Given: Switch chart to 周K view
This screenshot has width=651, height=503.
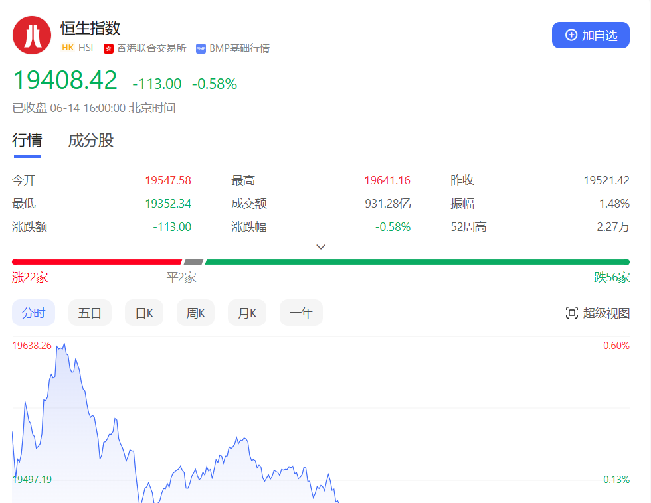Looking at the screenshot, I should (195, 313).
